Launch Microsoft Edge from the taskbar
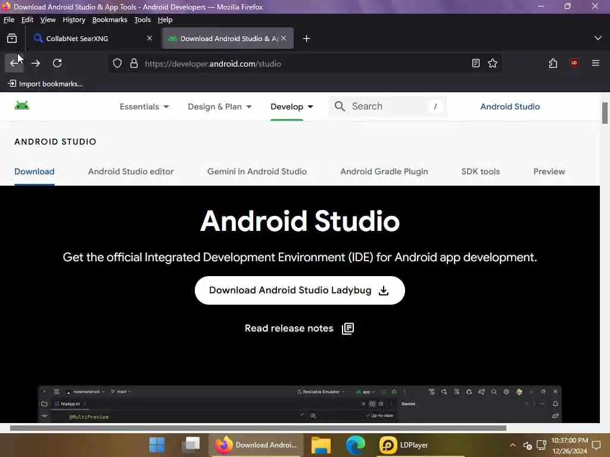The height and width of the screenshot is (457, 610). pyautogui.click(x=355, y=445)
